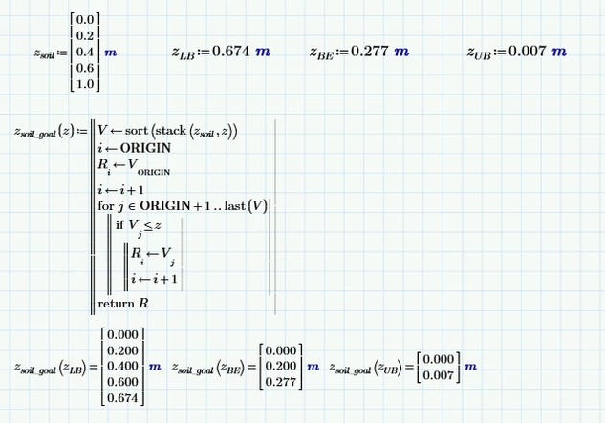605x423 pixels.
Task: Click the 0.674 value of z_LB
Action: [x=231, y=51]
